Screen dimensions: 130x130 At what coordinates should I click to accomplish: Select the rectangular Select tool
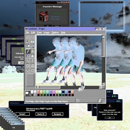click(x=32, y=37)
